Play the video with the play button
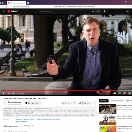This screenshot has height=132, width=132. tap(4, 93)
